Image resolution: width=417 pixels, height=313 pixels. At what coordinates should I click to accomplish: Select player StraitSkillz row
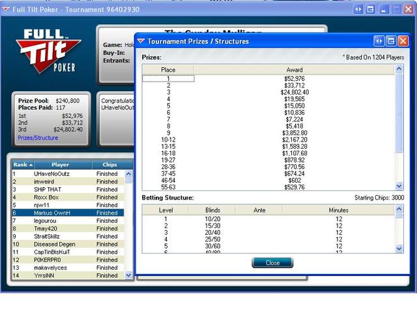click(68, 236)
